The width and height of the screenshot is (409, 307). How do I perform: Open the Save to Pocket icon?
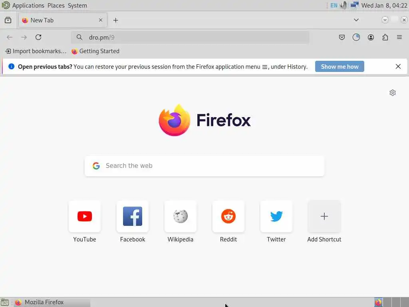click(x=342, y=37)
